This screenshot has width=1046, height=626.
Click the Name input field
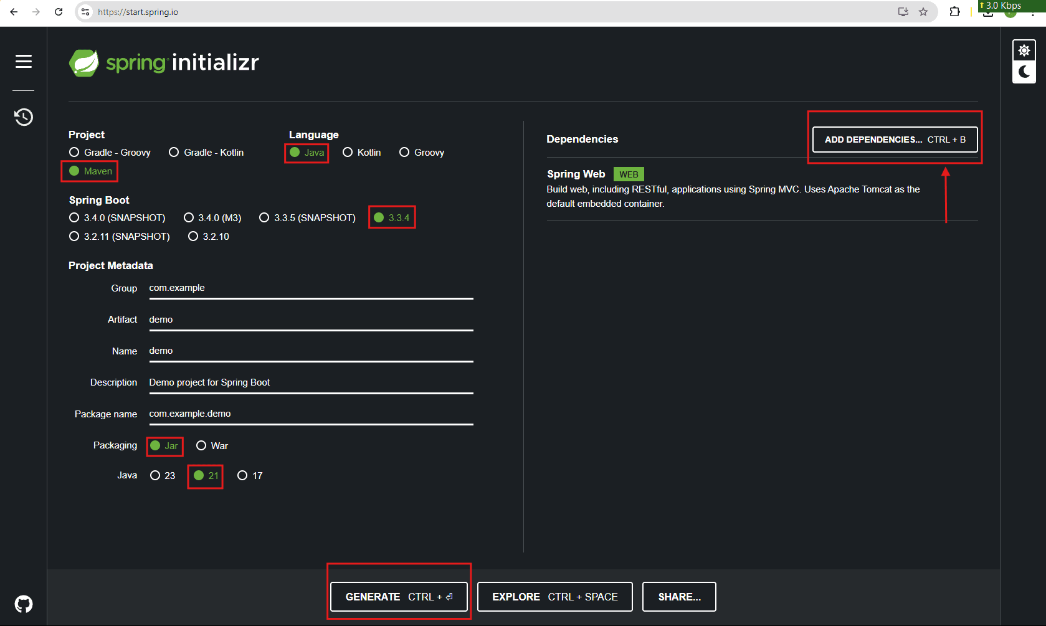click(311, 351)
